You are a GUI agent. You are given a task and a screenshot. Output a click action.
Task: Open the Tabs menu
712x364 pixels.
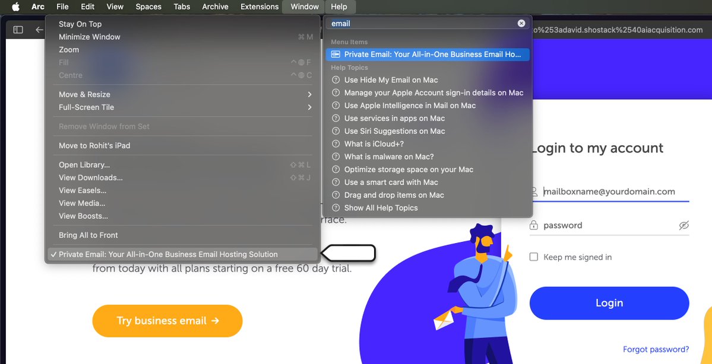coord(182,7)
